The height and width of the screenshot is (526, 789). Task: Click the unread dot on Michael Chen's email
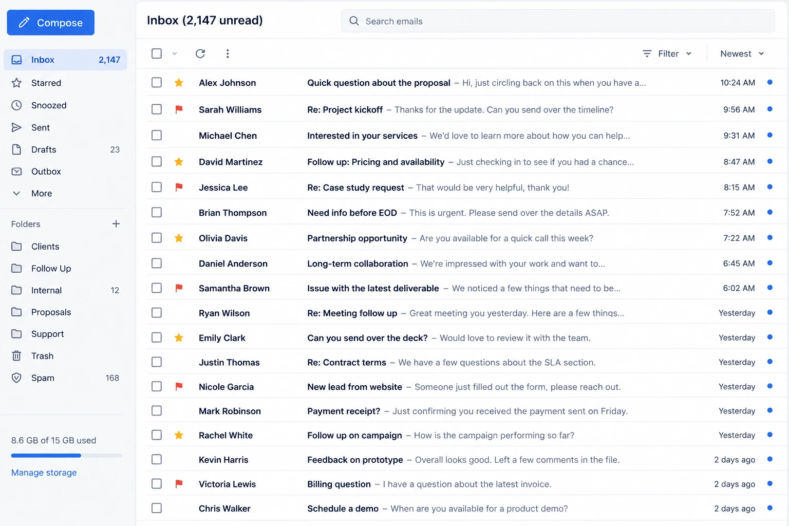click(769, 135)
